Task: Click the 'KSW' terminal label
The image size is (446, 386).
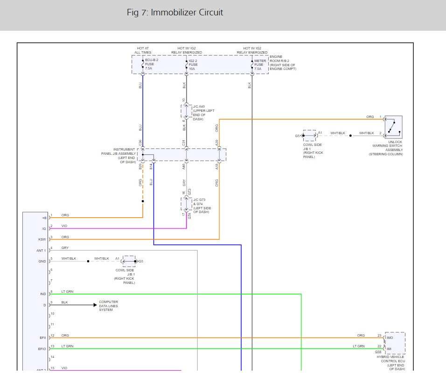Action: pos(42,240)
